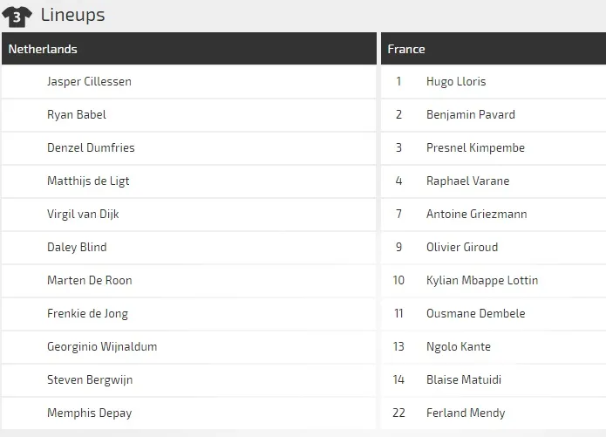Select Georginio Wijnaldum in lineup
This screenshot has height=437, width=606.
pos(102,347)
